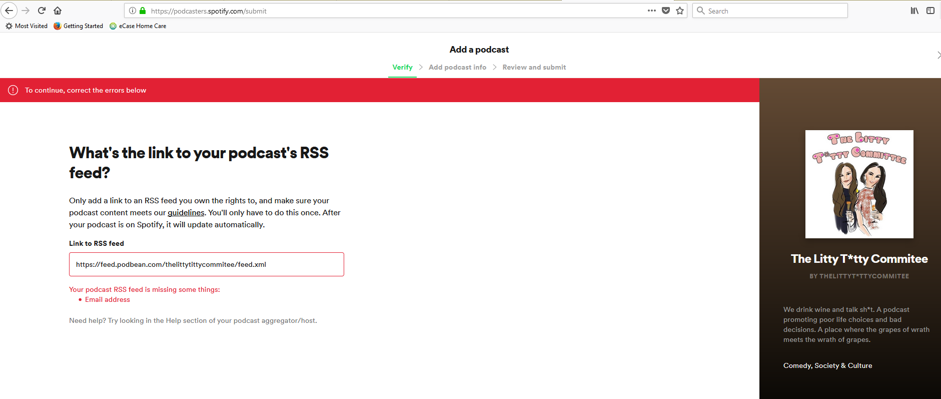Select the Verify step tab

(x=402, y=67)
